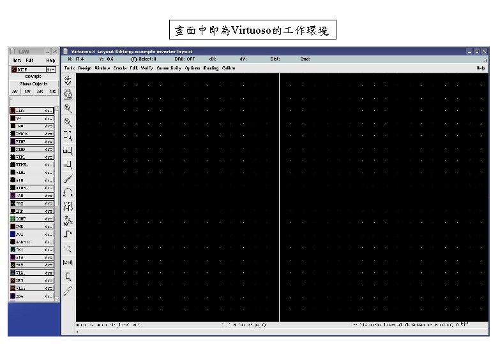This screenshot has height=344, width=498.
Task: Select the Zoom In magnifier tool
Action: (68, 109)
